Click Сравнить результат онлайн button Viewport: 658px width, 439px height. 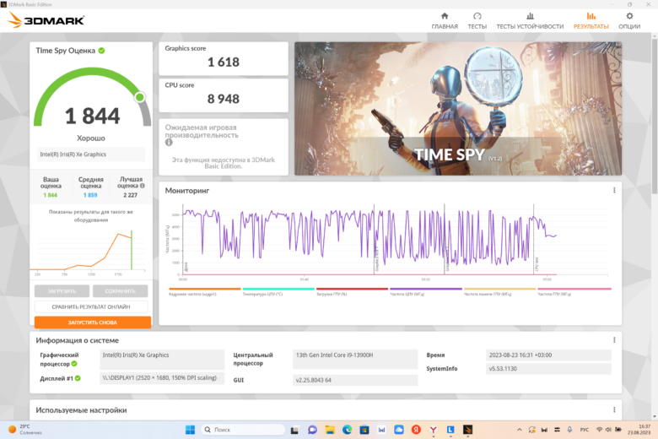point(91,306)
